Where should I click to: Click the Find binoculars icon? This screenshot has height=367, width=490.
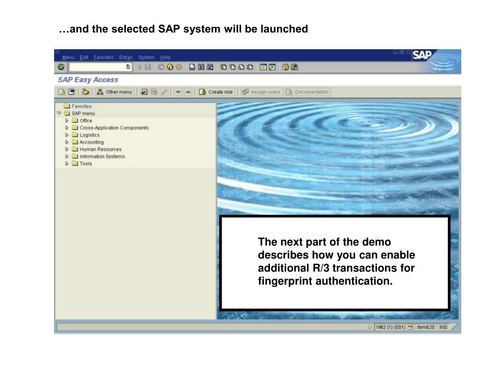coord(201,67)
